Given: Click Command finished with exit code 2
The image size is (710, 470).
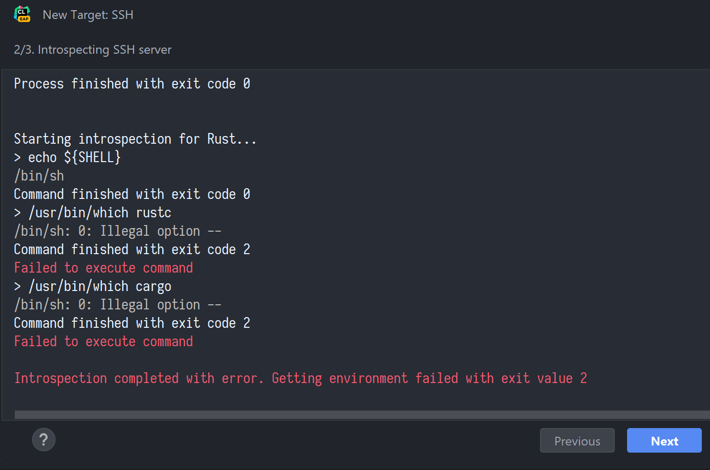Looking at the screenshot, I should point(132,249).
